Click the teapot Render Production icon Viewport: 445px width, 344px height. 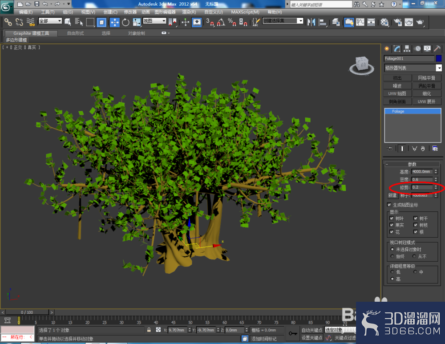coord(420,22)
